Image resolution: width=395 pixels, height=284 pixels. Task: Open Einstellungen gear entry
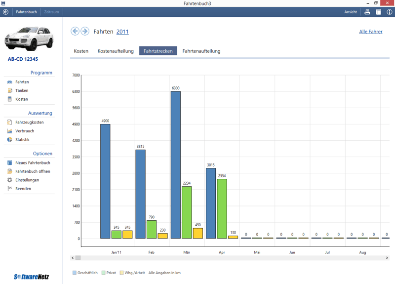(x=27, y=180)
